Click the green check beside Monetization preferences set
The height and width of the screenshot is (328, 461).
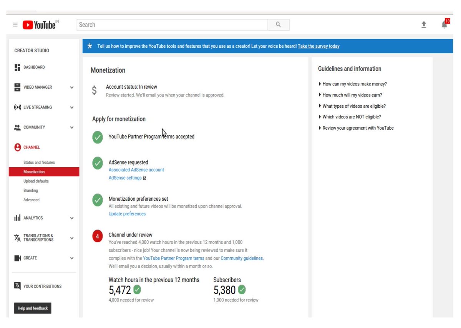[x=98, y=200]
